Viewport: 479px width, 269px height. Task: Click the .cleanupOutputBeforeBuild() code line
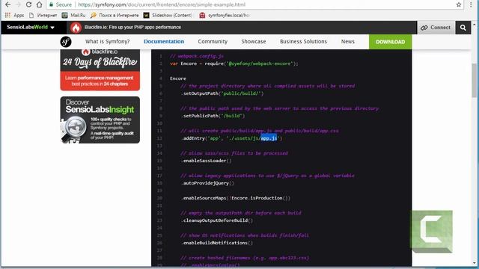[x=217, y=220]
